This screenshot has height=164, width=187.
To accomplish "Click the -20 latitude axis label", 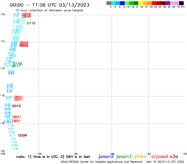I will pos(2,151).
